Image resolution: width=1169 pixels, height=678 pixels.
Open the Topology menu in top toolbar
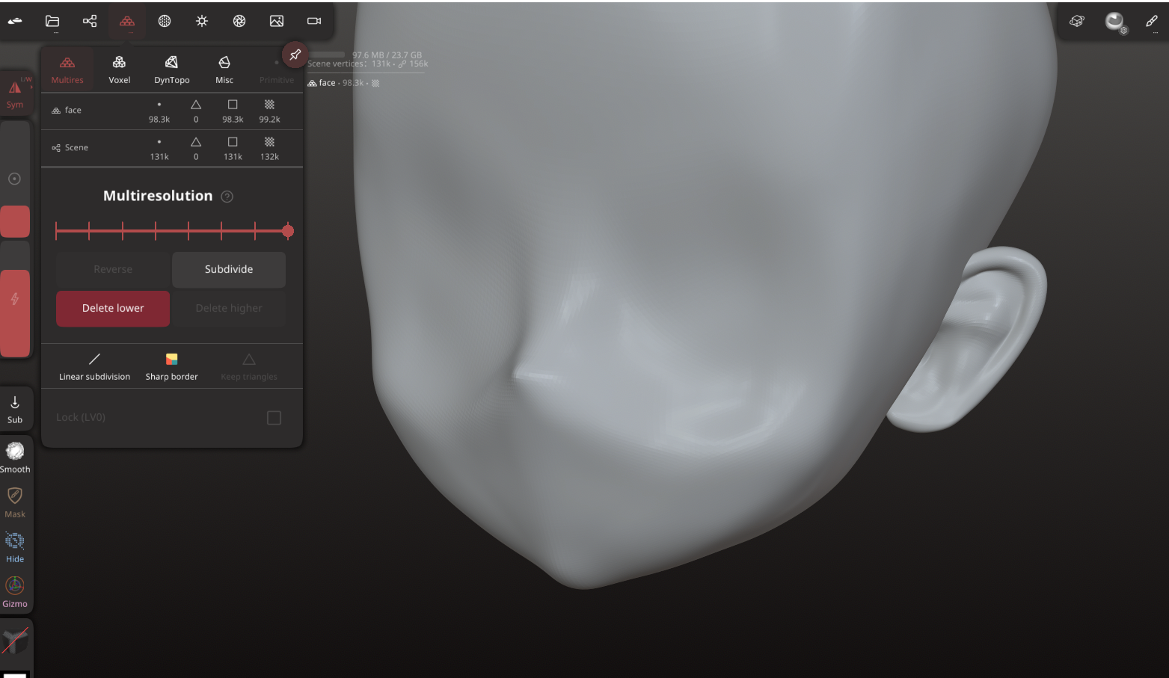point(127,21)
